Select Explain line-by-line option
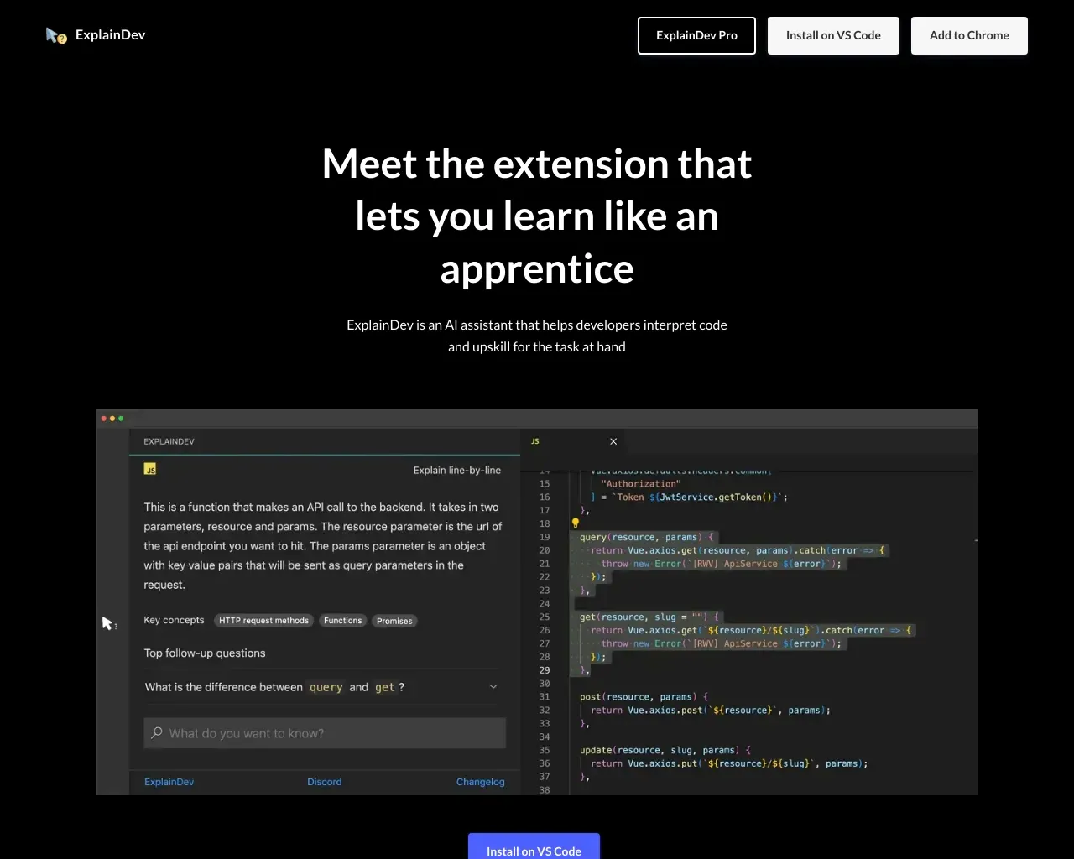1074x859 pixels. pyautogui.click(x=456, y=470)
